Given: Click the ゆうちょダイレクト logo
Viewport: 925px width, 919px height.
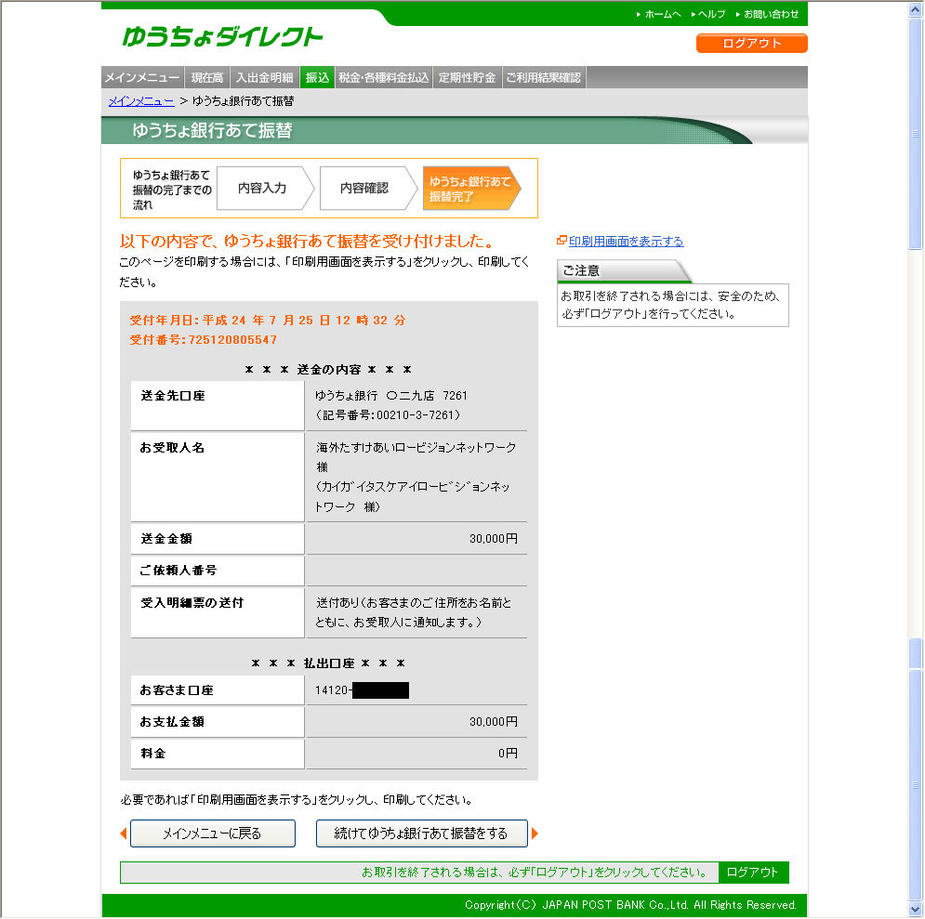Looking at the screenshot, I should 222,36.
